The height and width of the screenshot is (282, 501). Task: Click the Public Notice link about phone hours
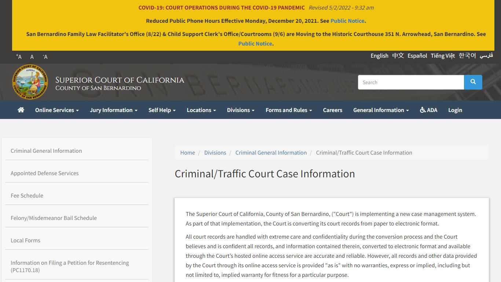pyautogui.click(x=347, y=21)
